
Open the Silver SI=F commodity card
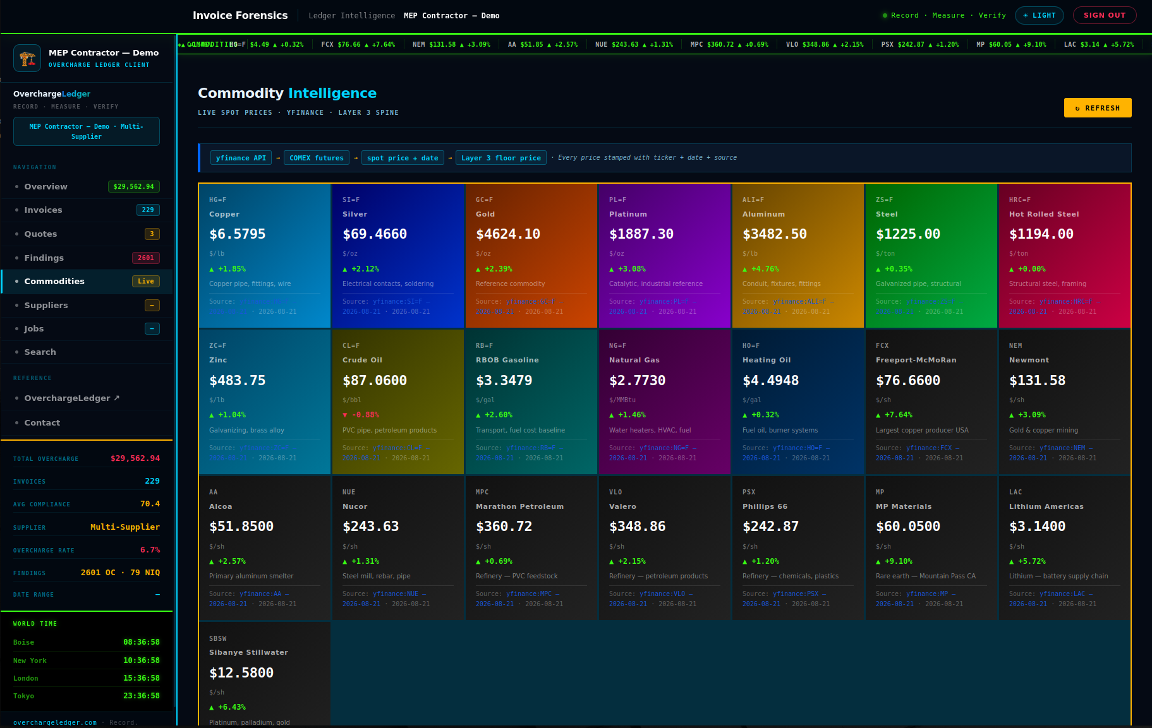coord(398,256)
